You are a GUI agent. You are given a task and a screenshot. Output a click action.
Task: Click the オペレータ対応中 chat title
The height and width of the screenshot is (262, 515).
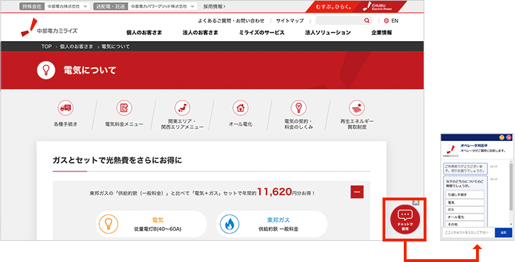[473, 144]
